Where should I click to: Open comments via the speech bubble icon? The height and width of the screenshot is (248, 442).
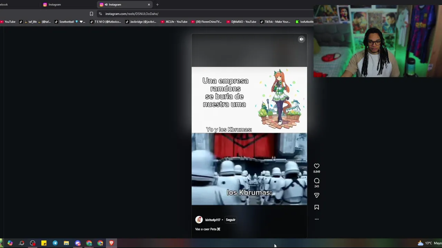[x=317, y=181]
